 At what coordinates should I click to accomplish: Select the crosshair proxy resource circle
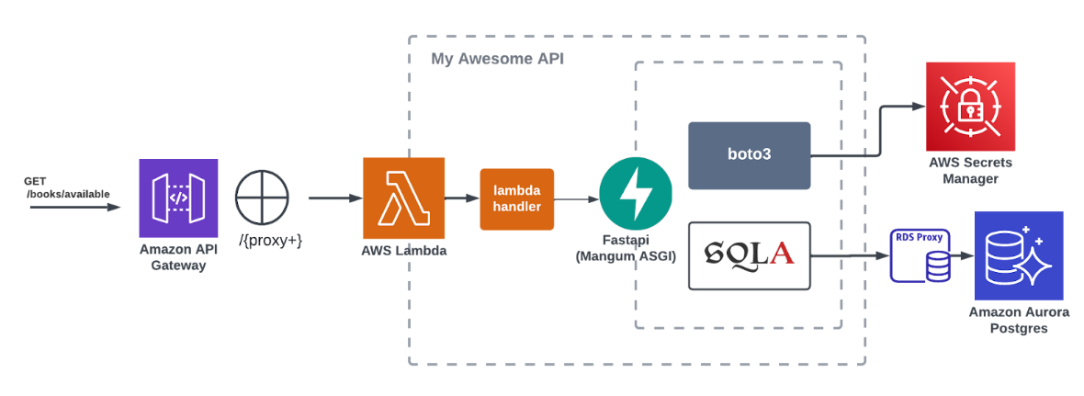click(x=262, y=198)
